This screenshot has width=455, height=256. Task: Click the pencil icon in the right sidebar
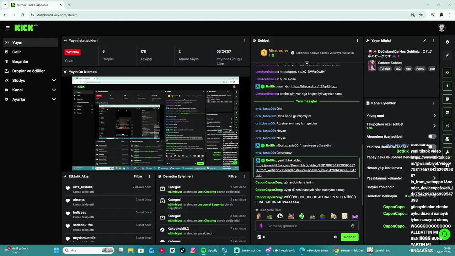click(447, 55)
